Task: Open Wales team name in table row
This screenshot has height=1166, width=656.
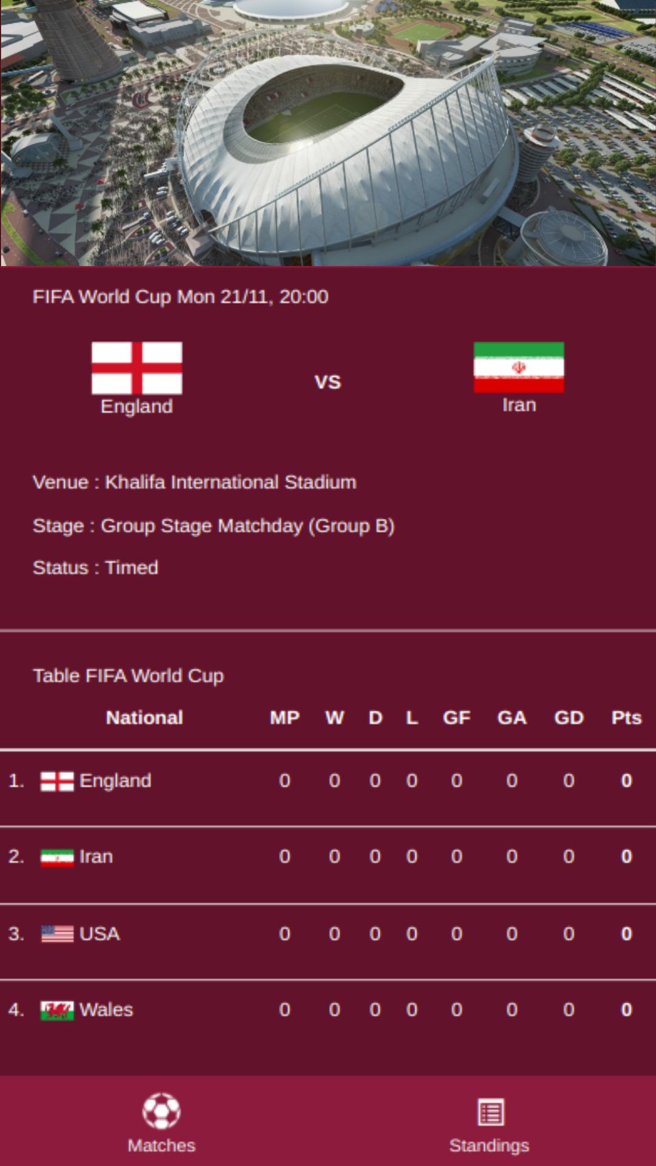Action: (x=106, y=1009)
